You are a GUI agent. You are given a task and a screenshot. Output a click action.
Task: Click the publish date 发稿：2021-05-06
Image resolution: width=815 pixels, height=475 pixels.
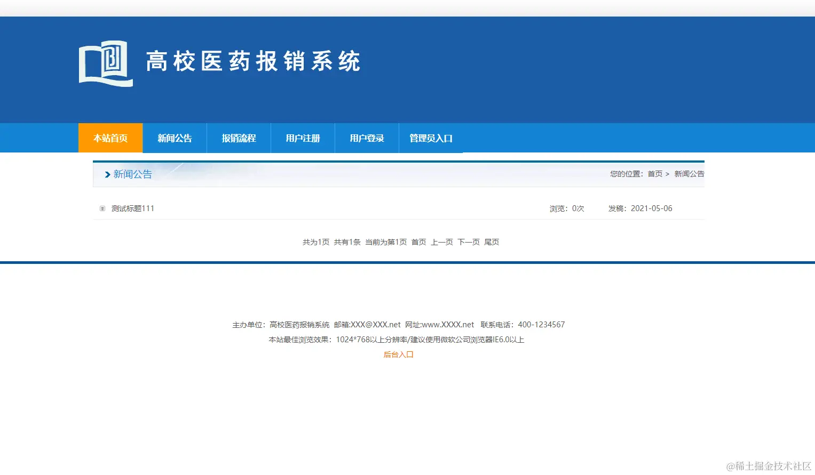[640, 208]
